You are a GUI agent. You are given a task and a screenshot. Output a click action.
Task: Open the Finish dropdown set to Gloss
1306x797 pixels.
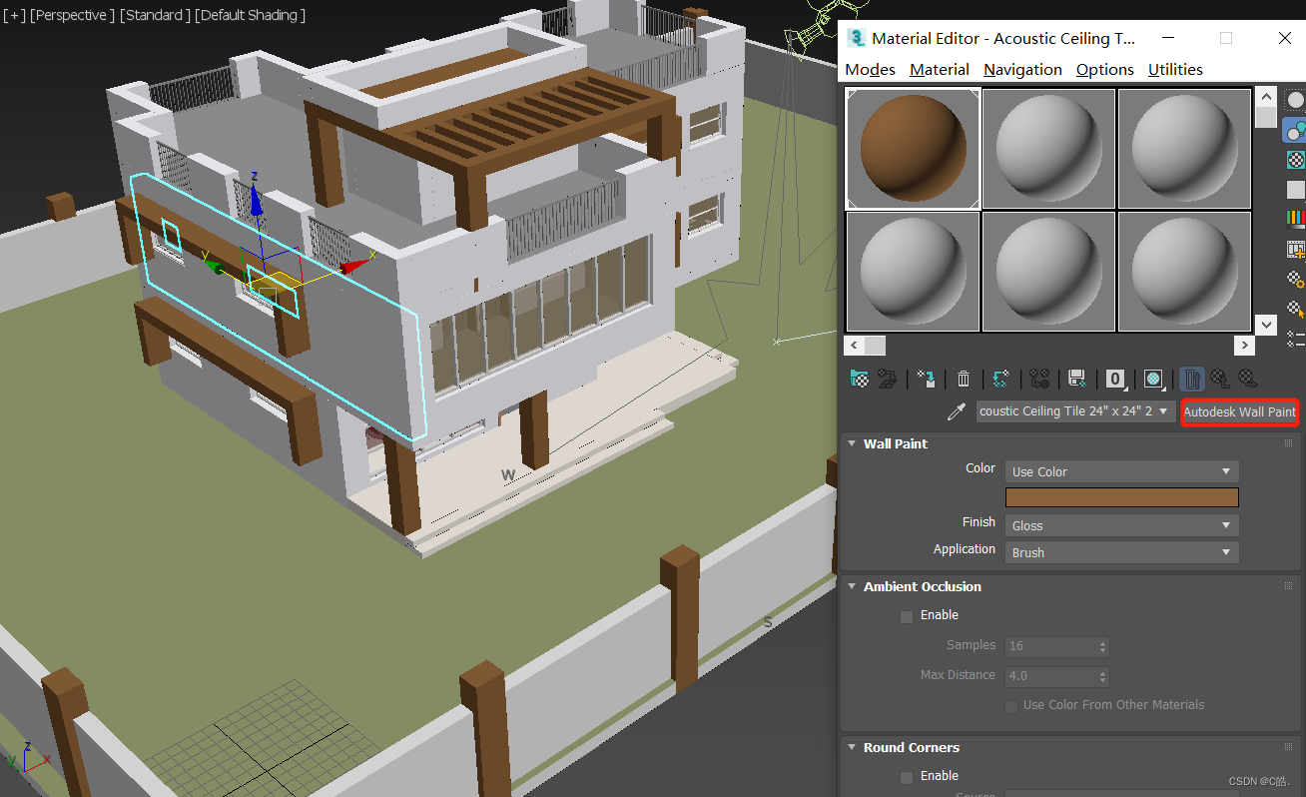point(1120,524)
